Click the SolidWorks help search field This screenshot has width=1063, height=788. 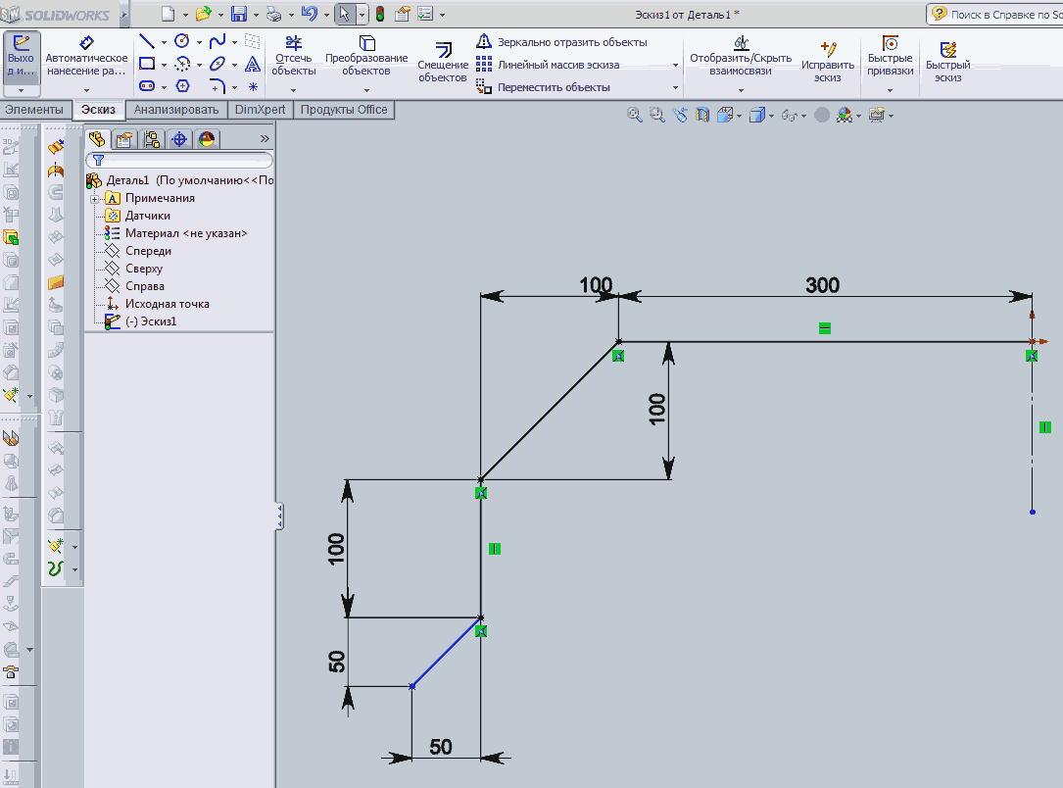(997, 15)
